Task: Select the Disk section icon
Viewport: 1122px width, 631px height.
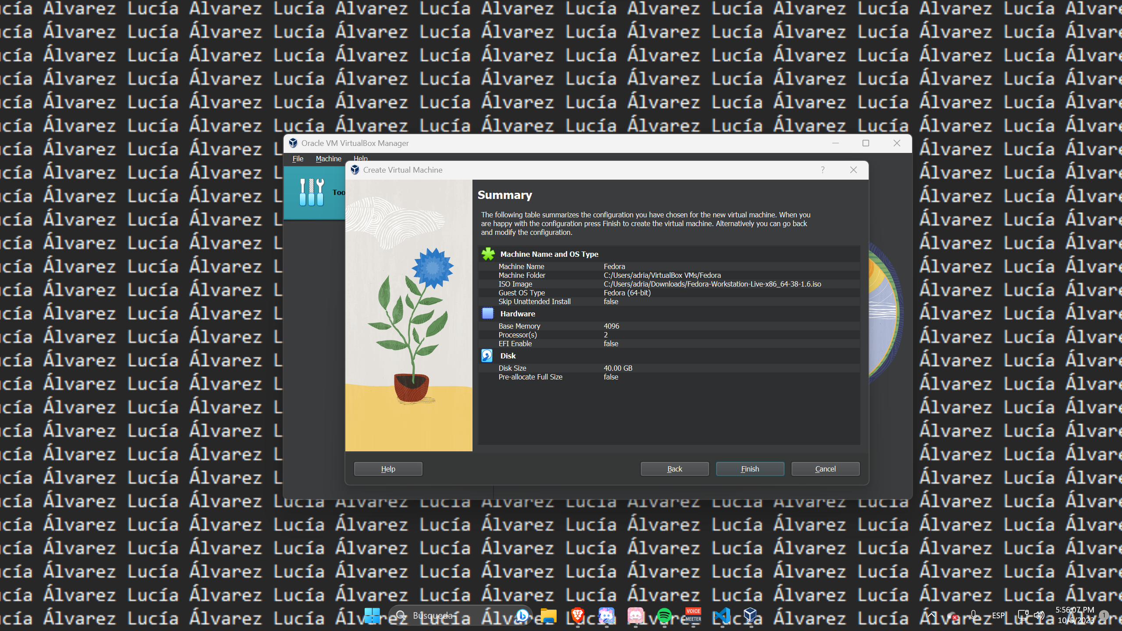Action: 487,356
